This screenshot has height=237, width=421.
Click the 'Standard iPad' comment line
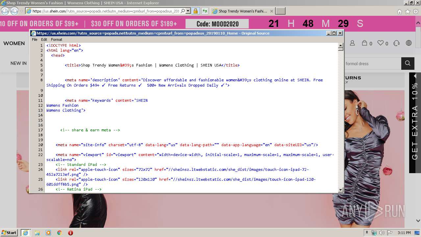pos(81,165)
